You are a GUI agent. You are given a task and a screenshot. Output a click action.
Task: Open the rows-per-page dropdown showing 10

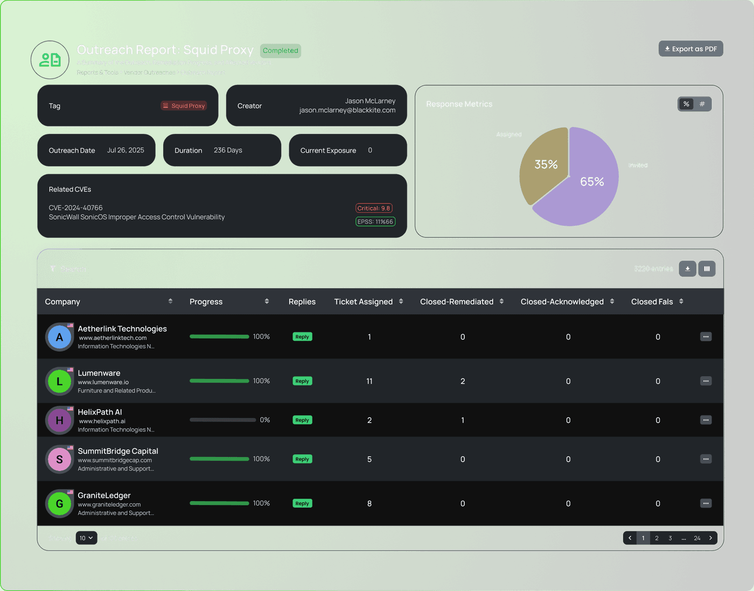pyautogui.click(x=86, y=538)
